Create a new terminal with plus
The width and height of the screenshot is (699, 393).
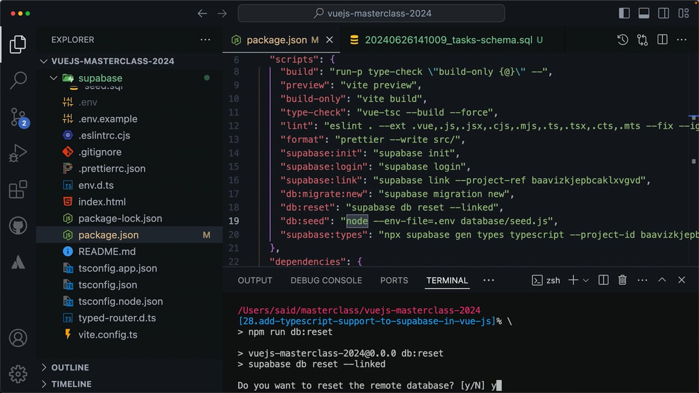pyautogui.click(x=573, y=280)
